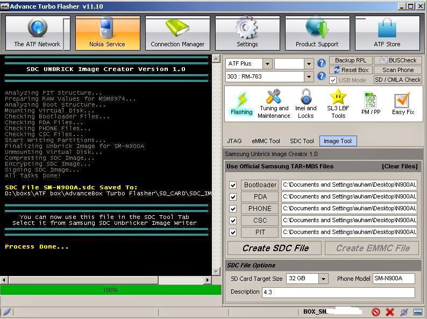Click the log horizontal scrollbar thumb
The width and height of the screenshot is (427, 319).
(83, 280)
